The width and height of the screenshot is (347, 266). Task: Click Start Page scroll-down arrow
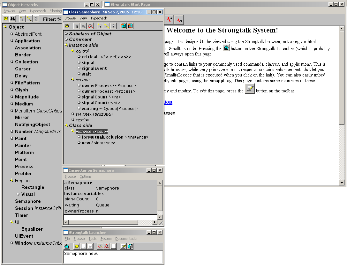coord(342,183)
